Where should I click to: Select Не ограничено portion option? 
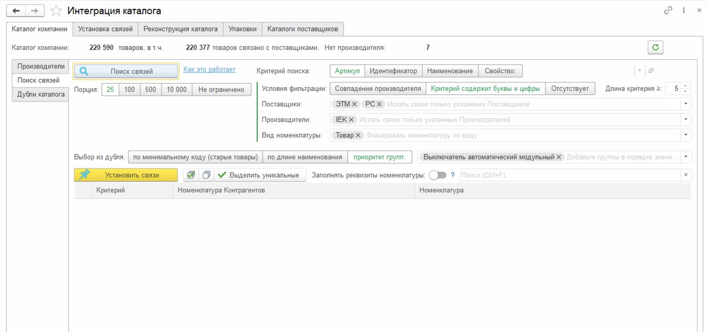pyautogui.click(x=221, y=90)
